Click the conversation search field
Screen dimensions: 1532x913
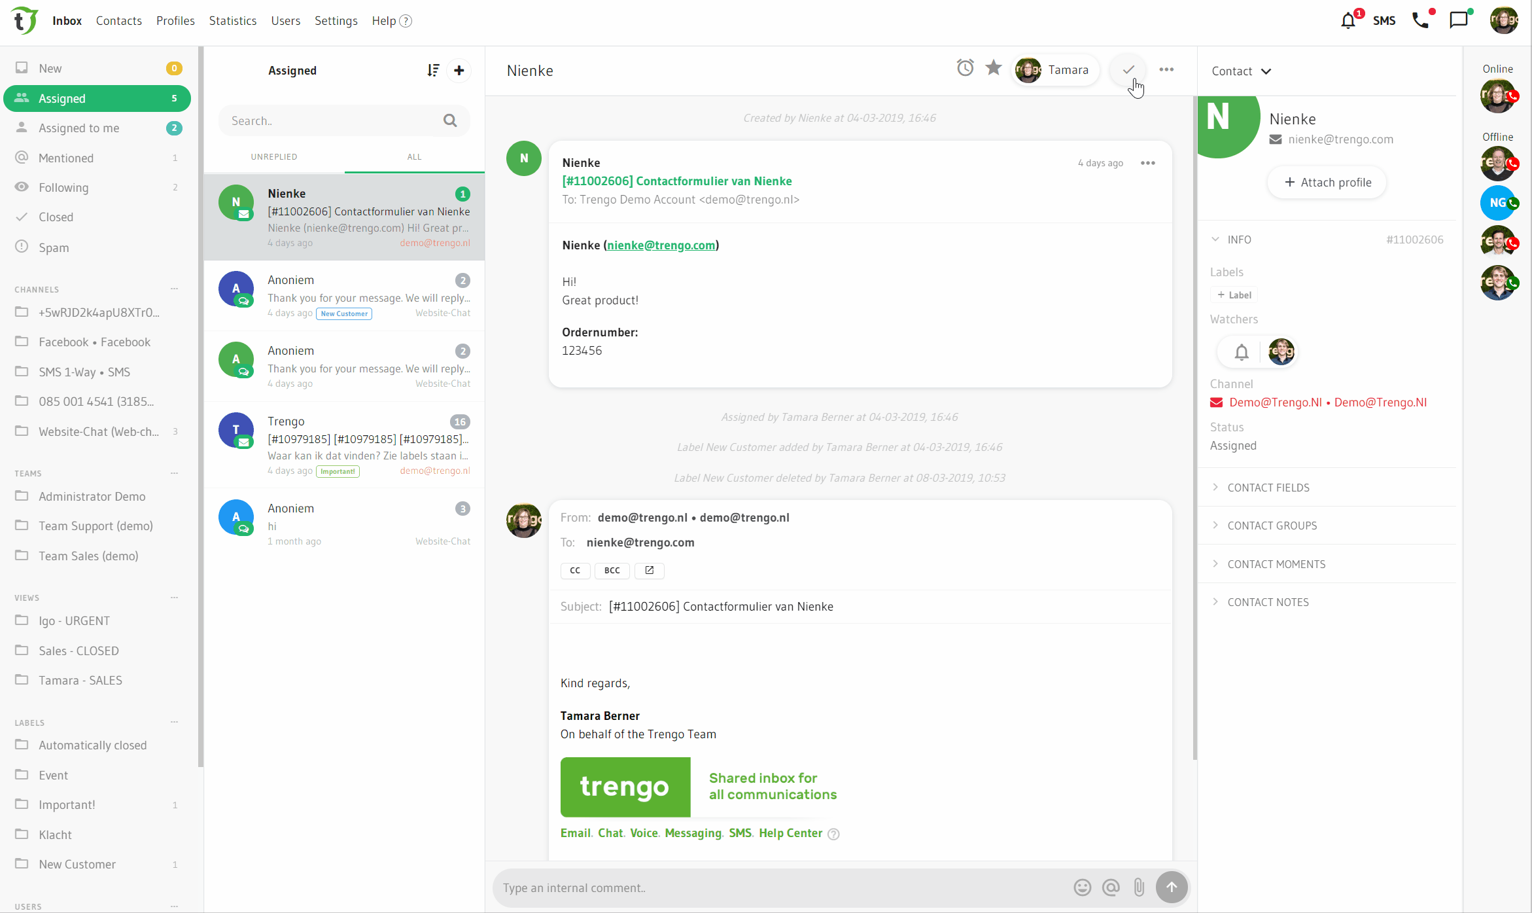pyautogui.click(x=344, y=121)
